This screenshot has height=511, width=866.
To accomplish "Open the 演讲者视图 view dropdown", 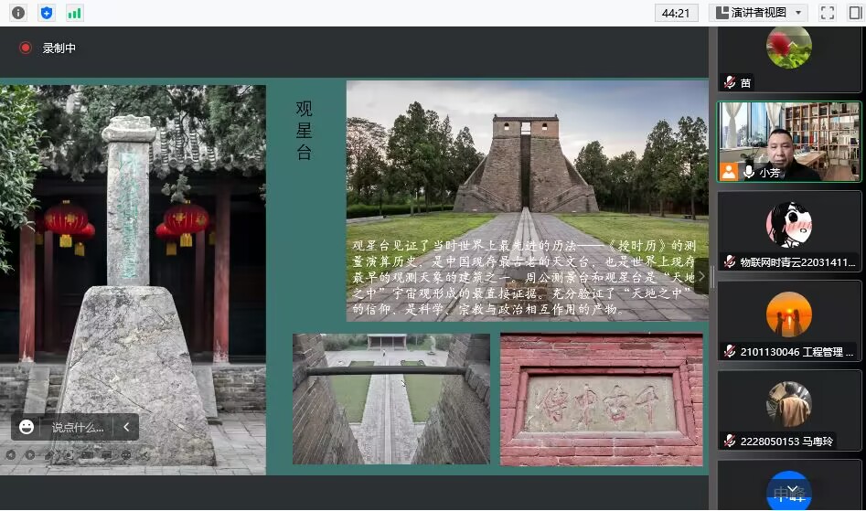I will tap(758, 13).
